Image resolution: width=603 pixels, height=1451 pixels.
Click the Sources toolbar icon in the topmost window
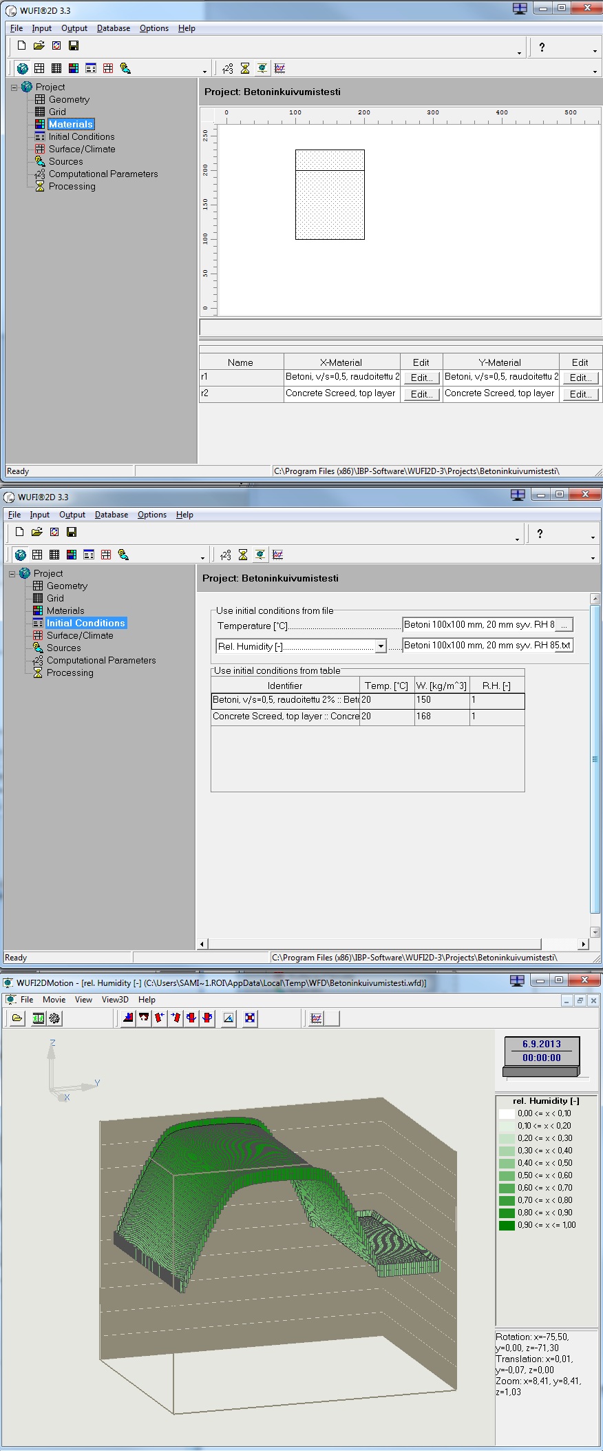pos(125,68)
